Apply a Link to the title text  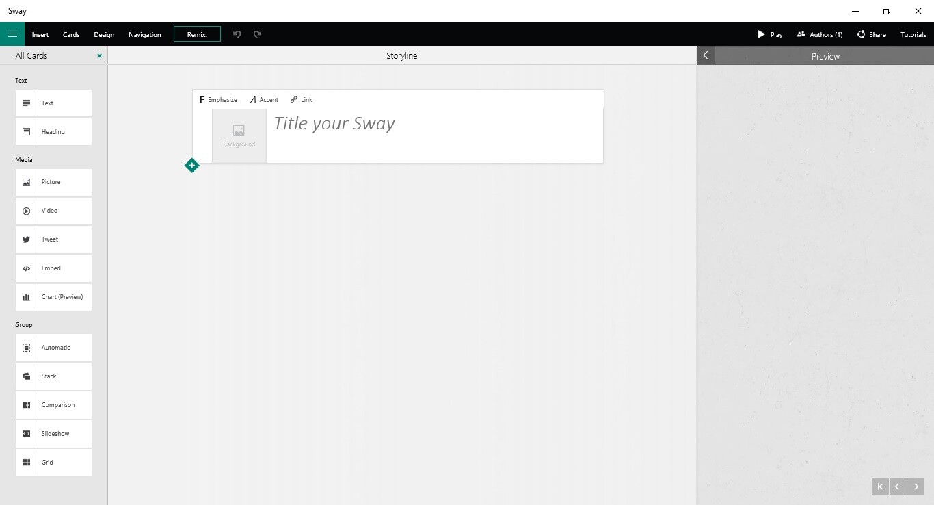[301, 99]
